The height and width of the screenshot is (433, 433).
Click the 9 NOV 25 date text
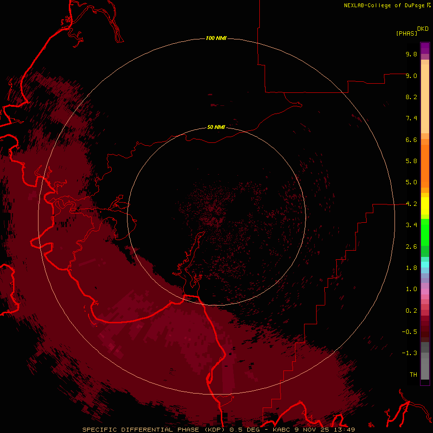[312, 430]
